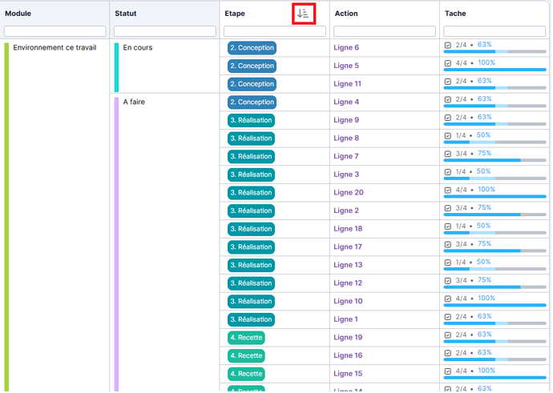Focus the Etape column filter box
This screenshot has width=553, height=393.
point(274,31)
